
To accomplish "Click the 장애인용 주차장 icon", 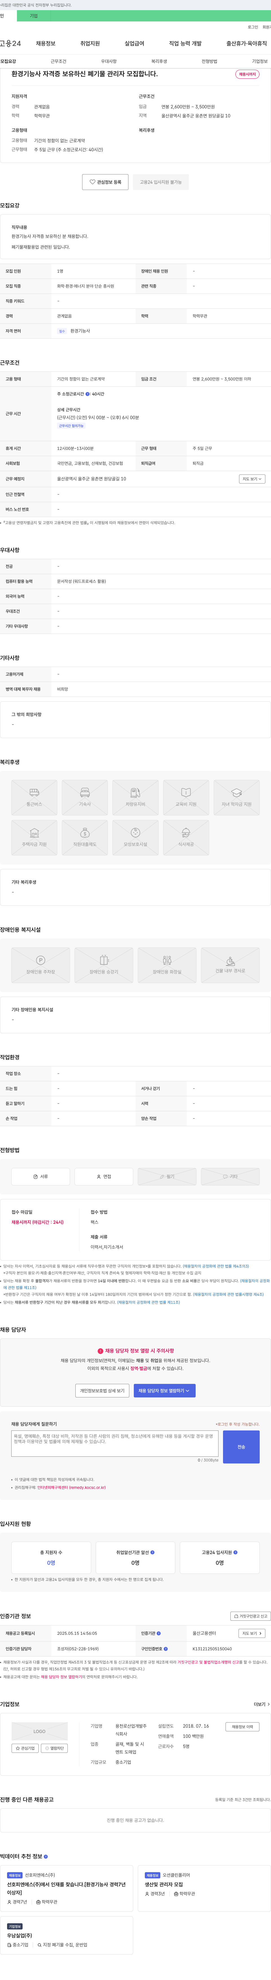I will coord(41,965).
